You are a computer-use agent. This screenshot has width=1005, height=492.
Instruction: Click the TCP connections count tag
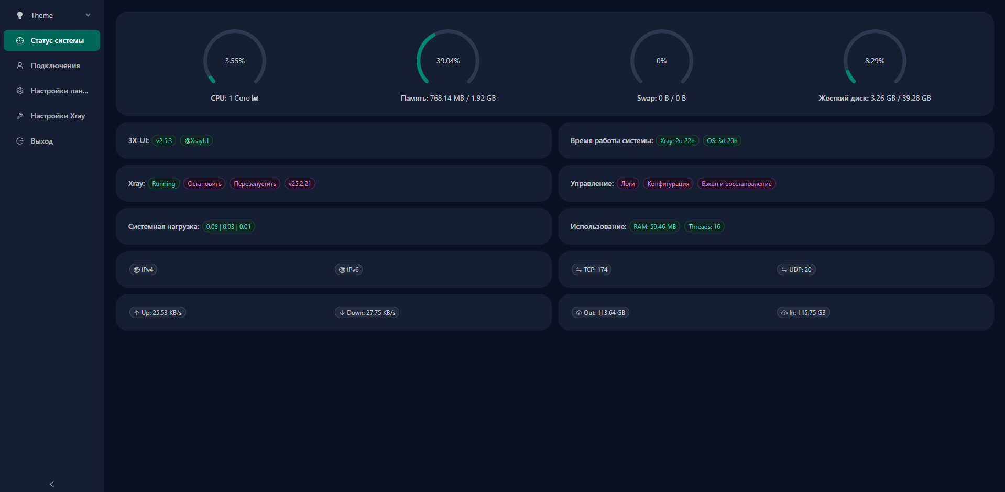point(591,270)
